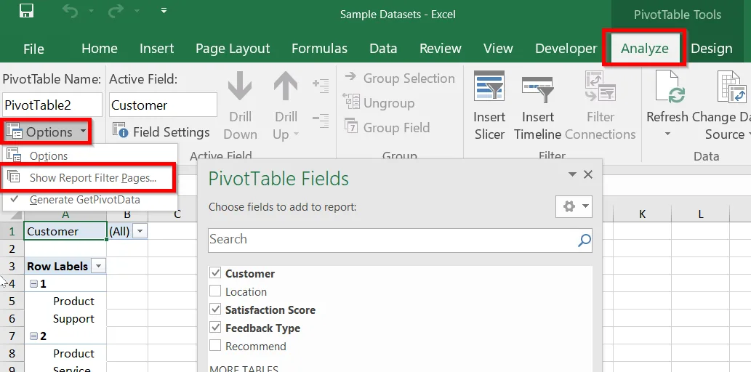Click row 2 header
The image size is (751, 372).
(12, 249)
